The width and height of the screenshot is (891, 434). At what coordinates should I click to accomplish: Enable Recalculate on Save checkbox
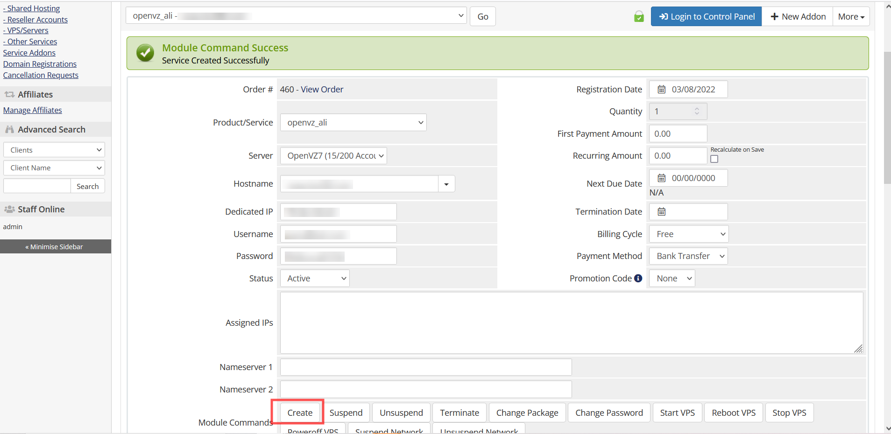(x=714, y=159)
